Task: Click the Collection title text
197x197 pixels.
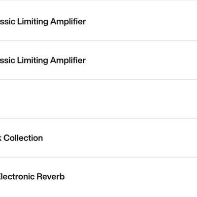Action: click(23, 138)
